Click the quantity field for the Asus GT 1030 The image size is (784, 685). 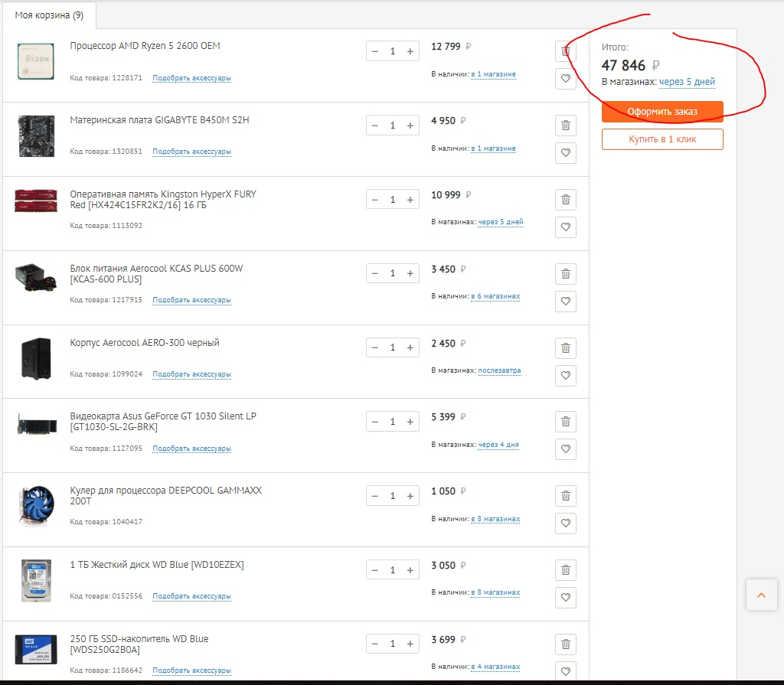click(393, 422)
